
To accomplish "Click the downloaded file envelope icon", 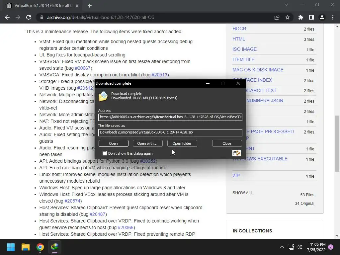I will 103,96.
